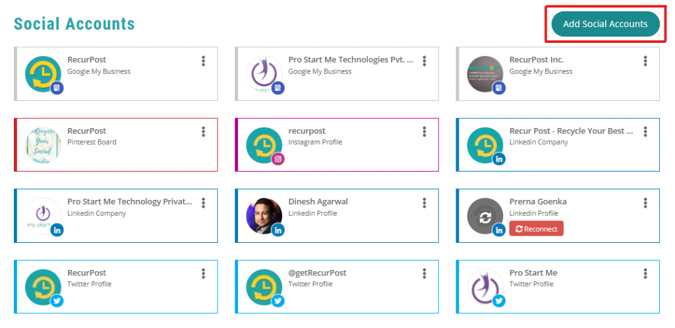
Task: Click Twitter badge on Pro Start Me avatar
Action: (499, 301)
